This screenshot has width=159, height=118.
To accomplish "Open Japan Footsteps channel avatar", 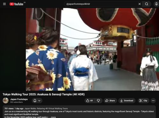I will coord(5,100).
